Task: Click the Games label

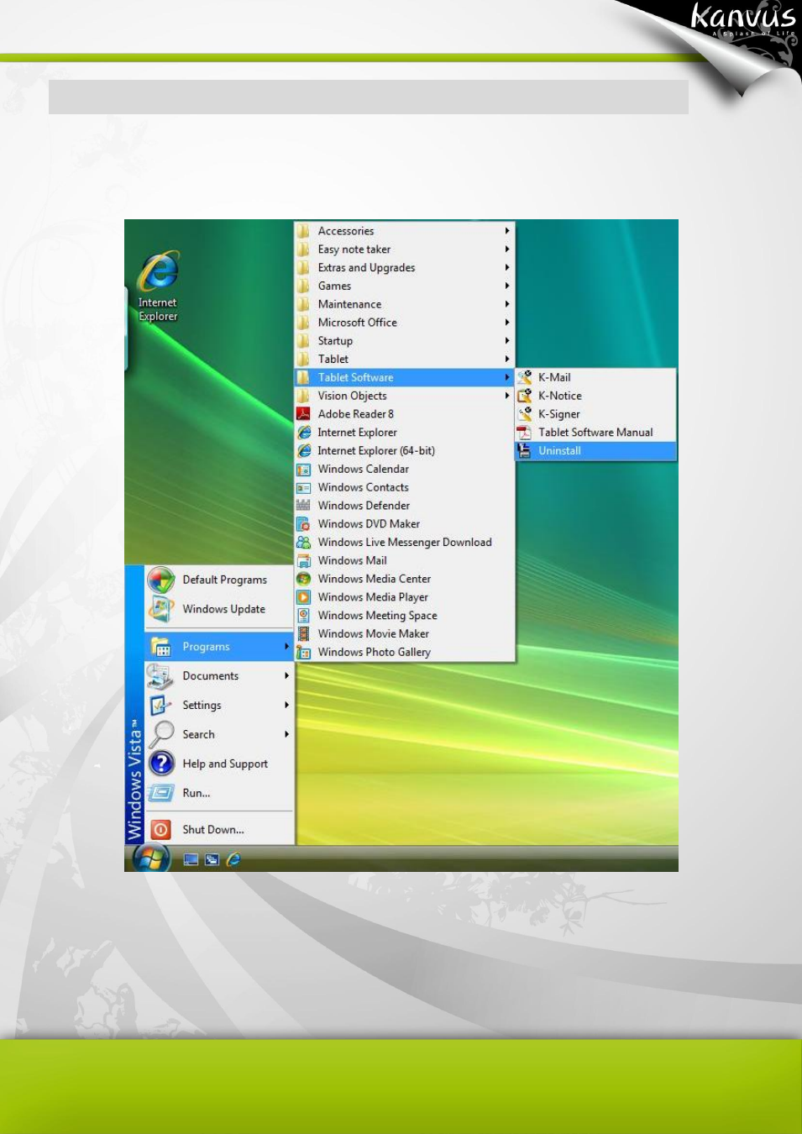Action: pyautogui.click(x=334, y=286)
